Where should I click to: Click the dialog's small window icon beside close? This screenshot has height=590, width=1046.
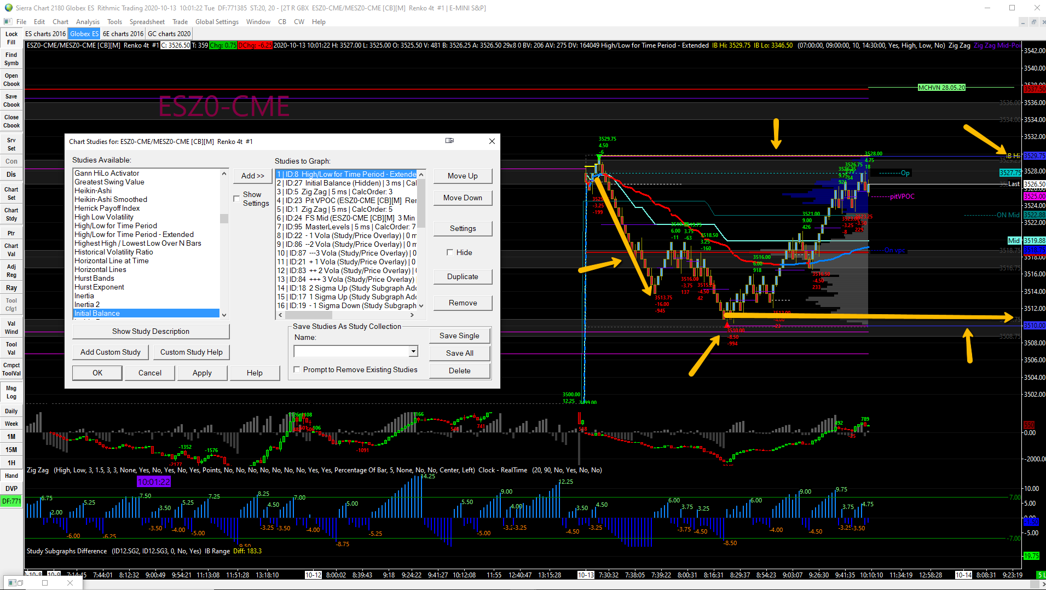point(449,141)
